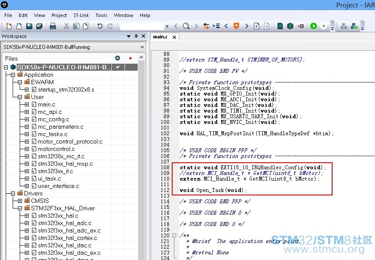Save all open files
375x260 pixels.
39,26
